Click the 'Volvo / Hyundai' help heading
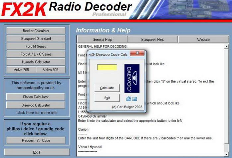The height and width of the screenshot is (158, 232). coord(90,147)
